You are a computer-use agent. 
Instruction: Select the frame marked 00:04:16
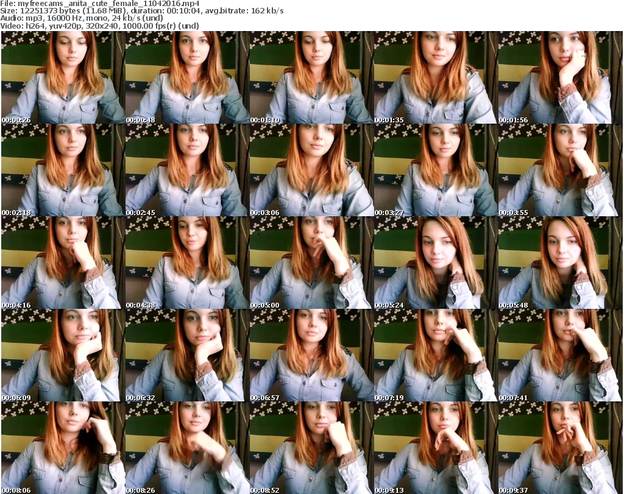pos(63,263)
